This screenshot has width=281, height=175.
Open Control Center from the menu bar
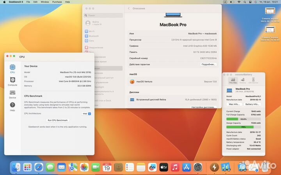[x=250, y=2]
